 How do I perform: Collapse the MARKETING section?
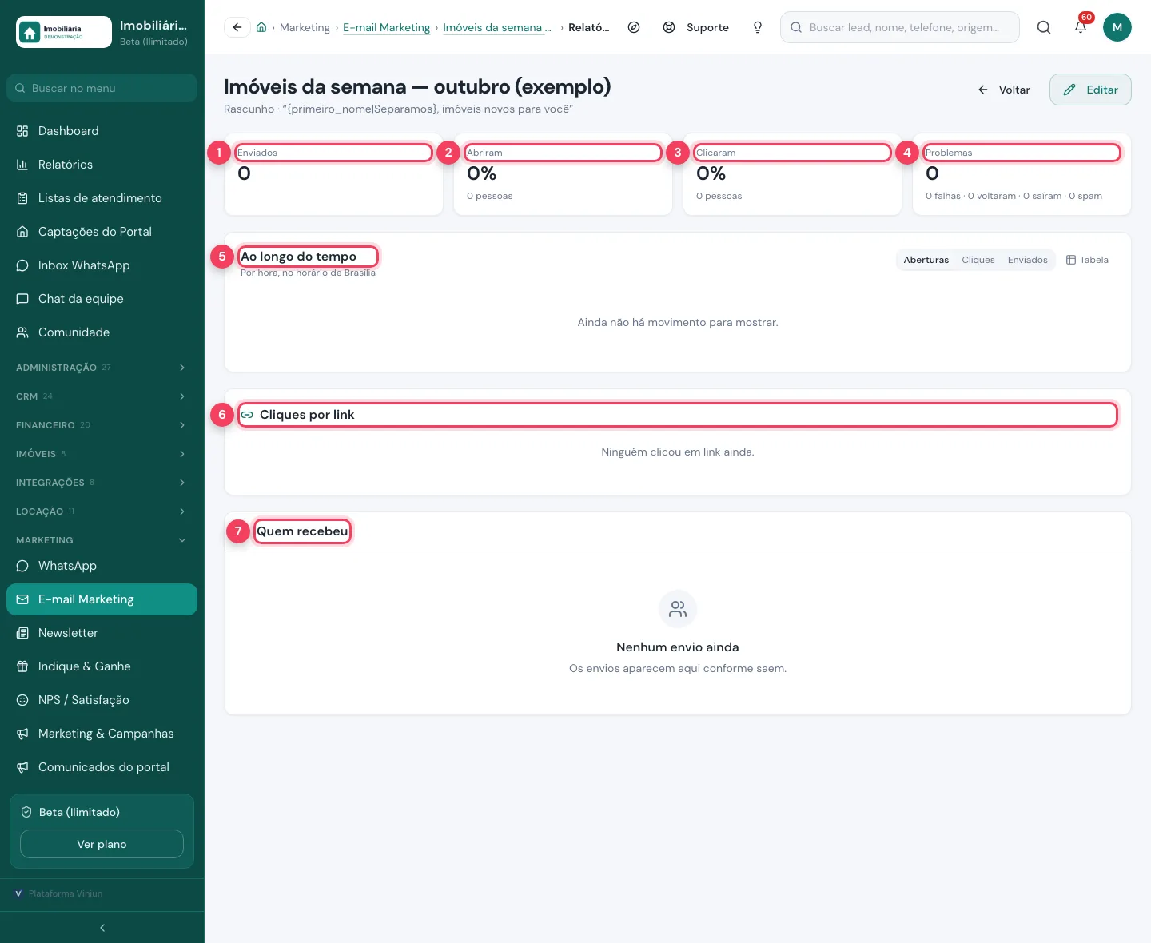[x=102, y=540]
